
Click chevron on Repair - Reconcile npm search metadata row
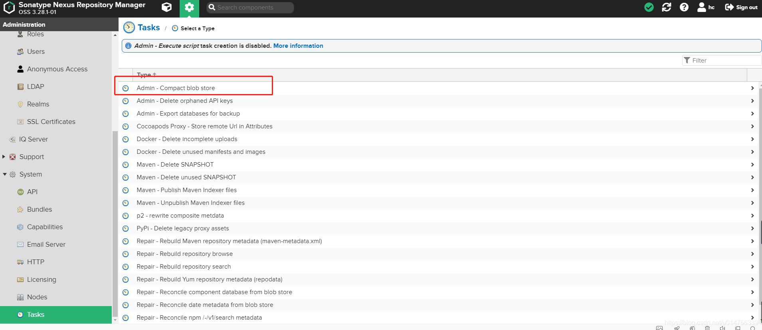coord(752,318)
